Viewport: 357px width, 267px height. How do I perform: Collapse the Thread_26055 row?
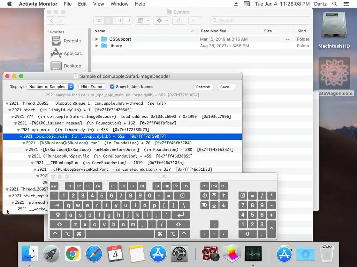pos(7,104)
